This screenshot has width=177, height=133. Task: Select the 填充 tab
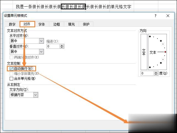point(71,24)
